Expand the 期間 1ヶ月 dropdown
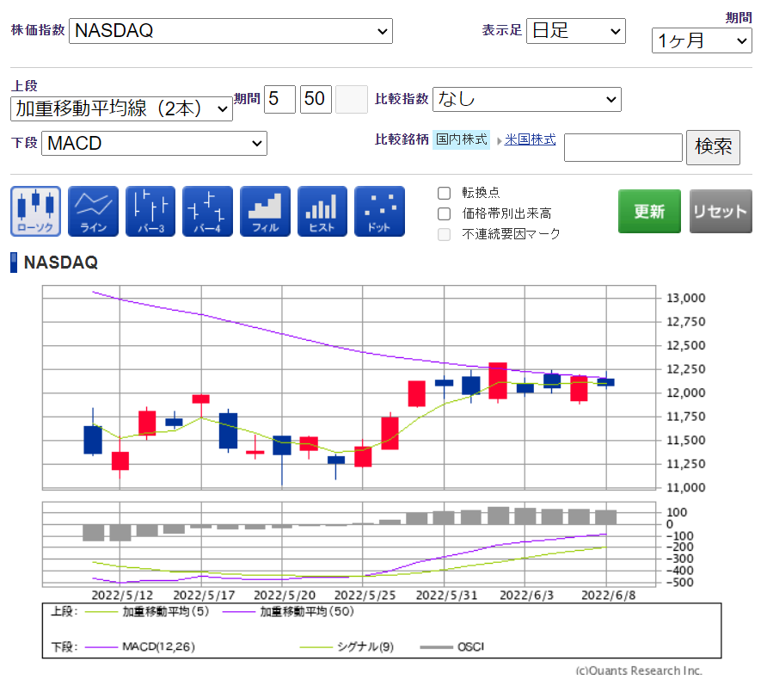Image resolution: width=767 pixels, height=686 pixels. 702,40
